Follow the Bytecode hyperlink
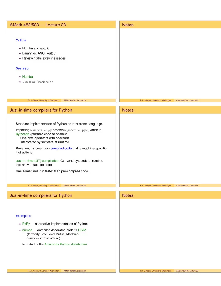Image resolution: width=221 pixels, height=286 pixels. tap(22, 134)
